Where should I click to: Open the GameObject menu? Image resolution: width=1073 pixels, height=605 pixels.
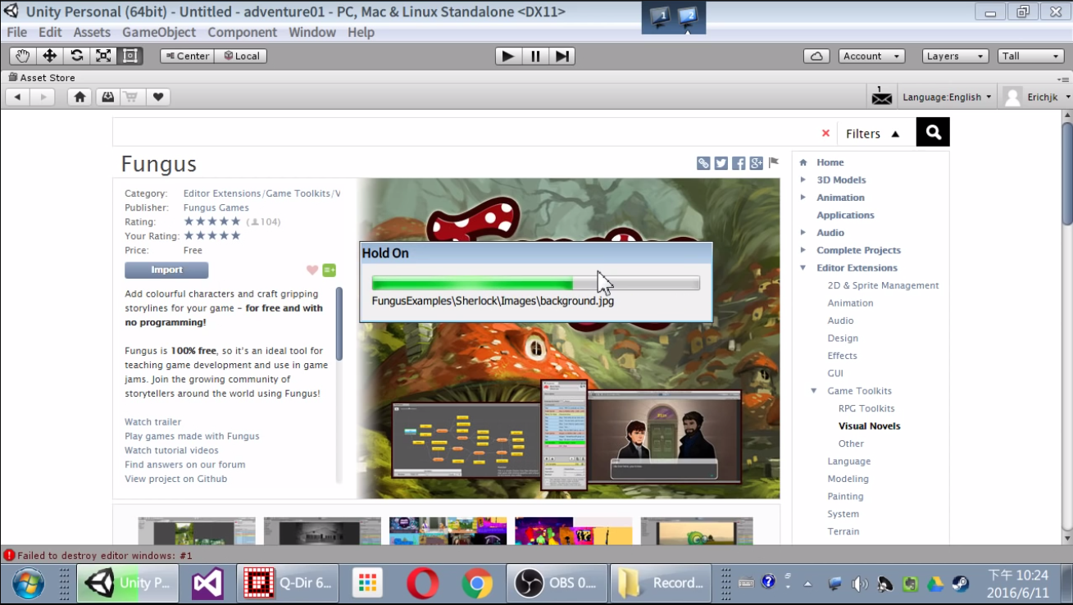click(159, 32)
